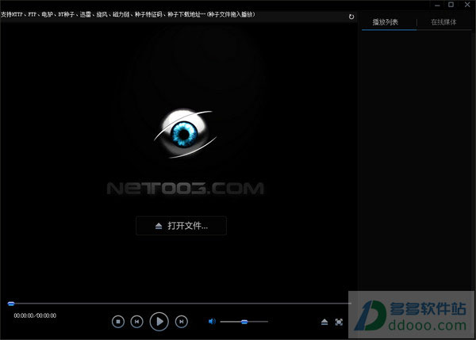Viewport: 476px width, 340px height.
Task: Toggle fullscreen mode icon
Action: [339, 322]
